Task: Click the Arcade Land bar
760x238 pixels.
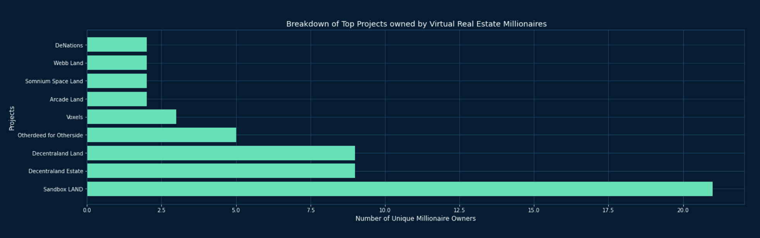Action: (x=117, y=99)
